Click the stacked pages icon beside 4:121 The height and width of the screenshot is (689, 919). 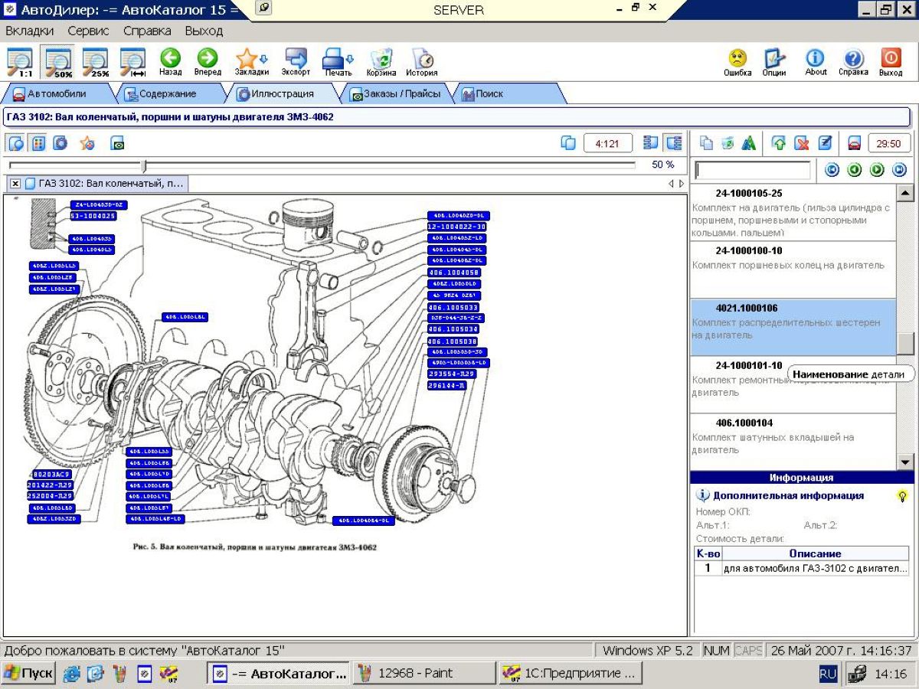pyautogui.click(x=568, y=143)
